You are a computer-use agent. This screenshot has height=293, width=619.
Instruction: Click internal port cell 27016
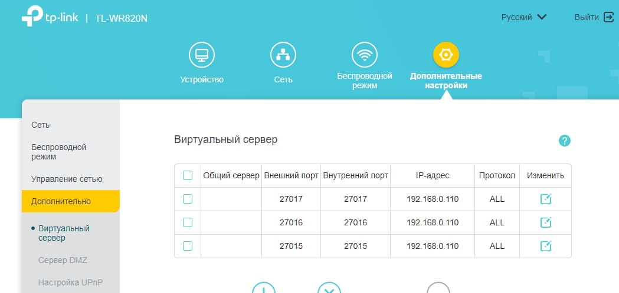(356, 223)
